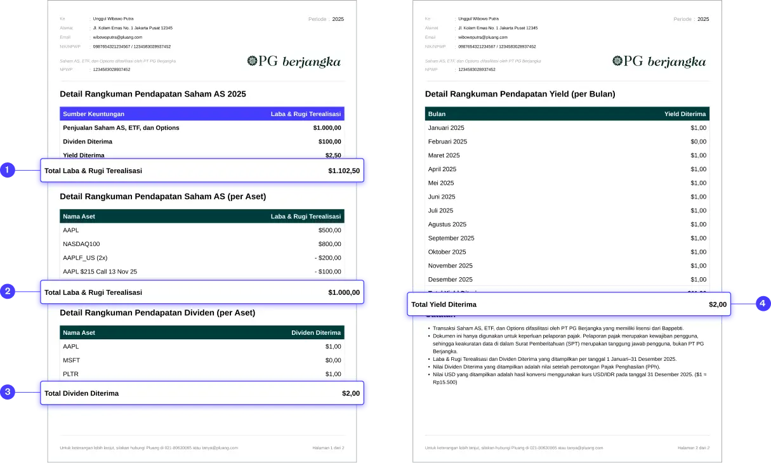
Task: Click the total callout showing $1.000,00
Action: [202, 292]
